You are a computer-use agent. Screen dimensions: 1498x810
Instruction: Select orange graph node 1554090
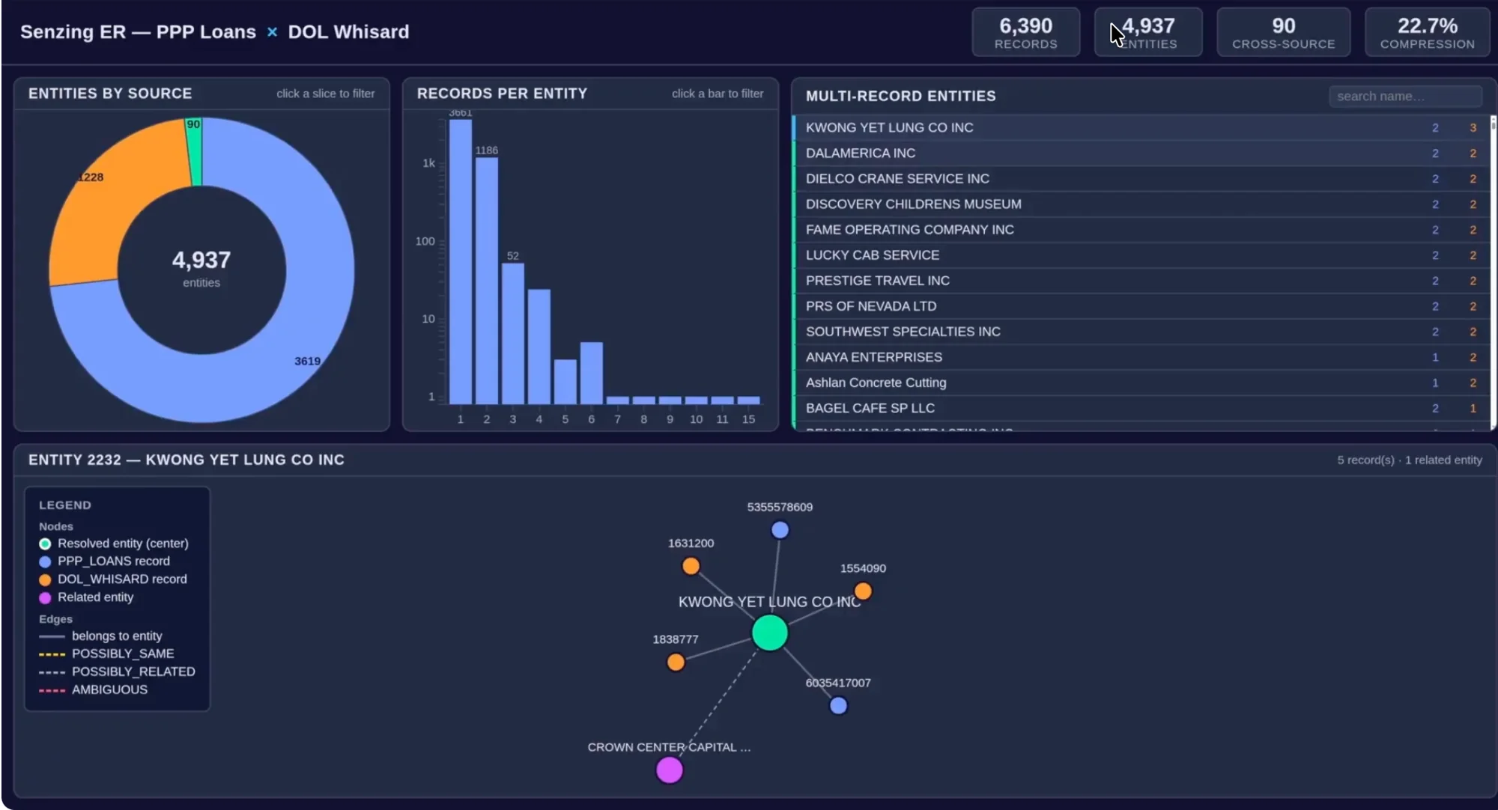(x=863, y=591)
